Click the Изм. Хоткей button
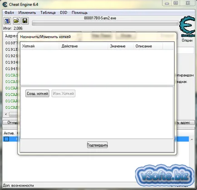This screenshot has width=197, height=190. (64, 93)
